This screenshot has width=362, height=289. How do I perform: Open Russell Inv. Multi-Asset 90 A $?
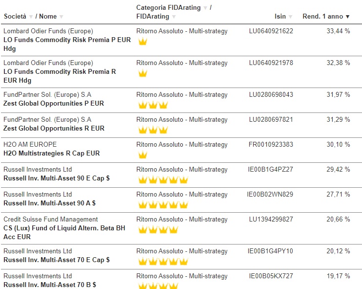coord(49,203)
